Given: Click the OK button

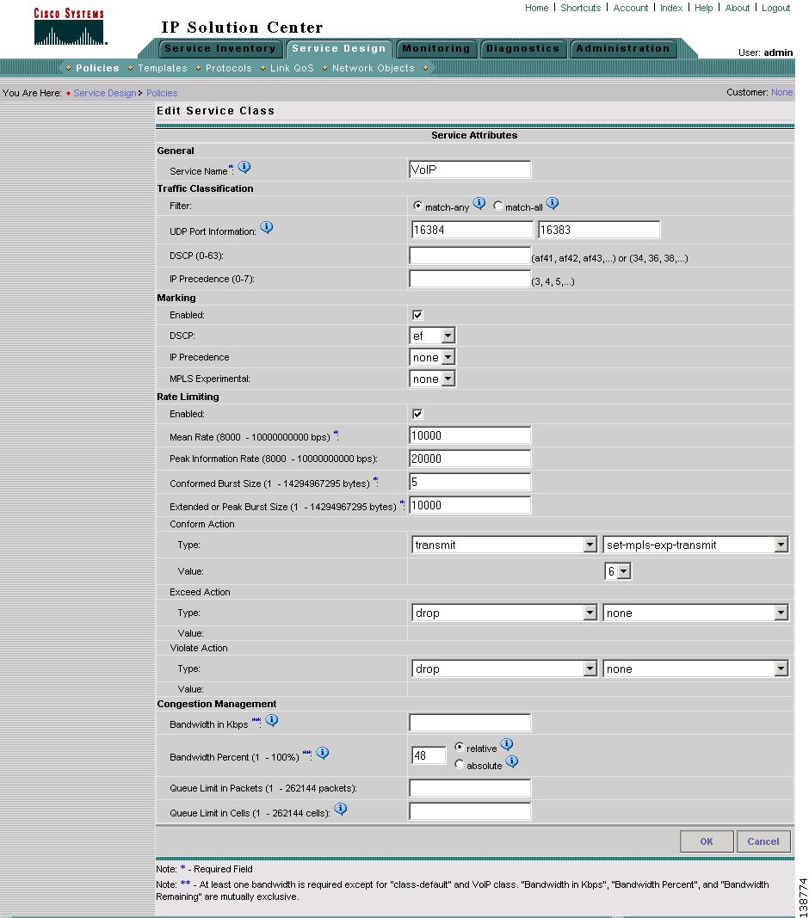Looking at the screenshot, I should 707,841.
